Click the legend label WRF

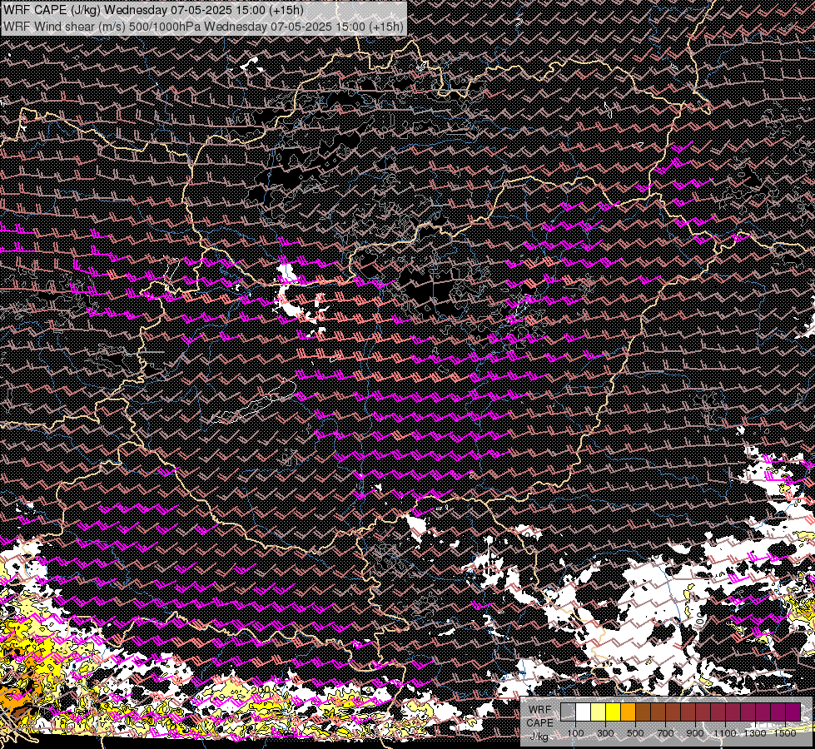point(540,710)
